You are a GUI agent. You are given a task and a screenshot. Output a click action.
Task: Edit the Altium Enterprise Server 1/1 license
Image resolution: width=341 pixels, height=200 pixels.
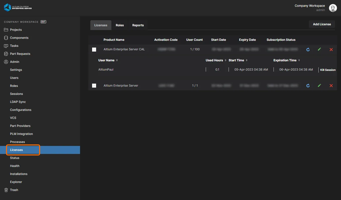pos(319,85)
